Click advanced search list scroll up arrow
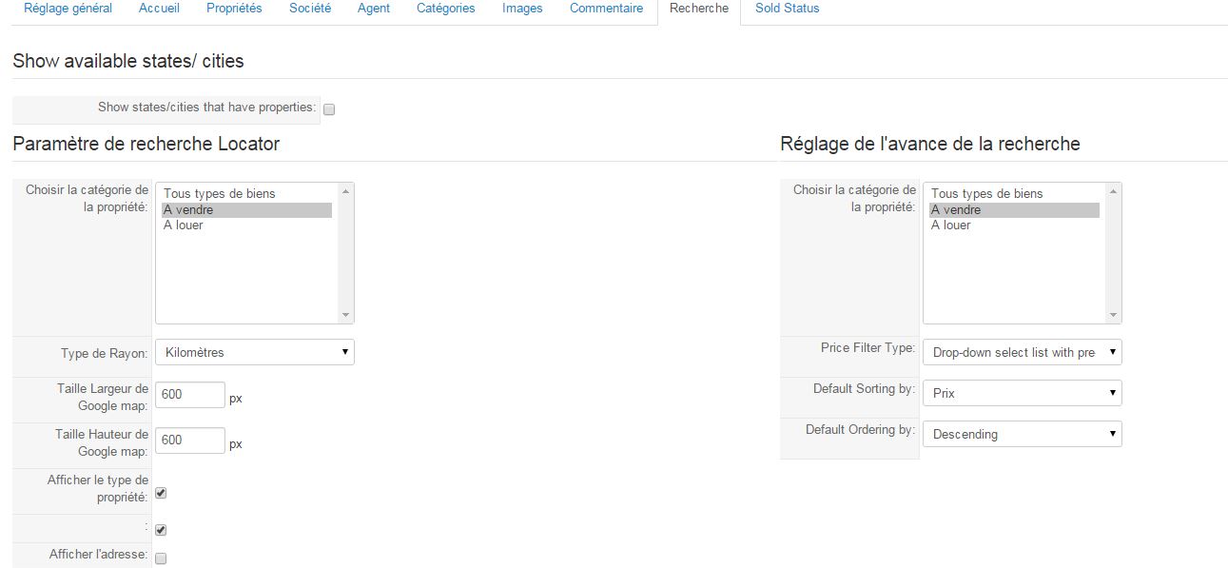Screen dimensions: 1228x568 coord(1113,191)
